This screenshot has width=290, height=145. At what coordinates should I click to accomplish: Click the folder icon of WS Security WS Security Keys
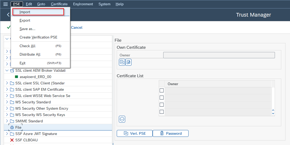point(12,115)
